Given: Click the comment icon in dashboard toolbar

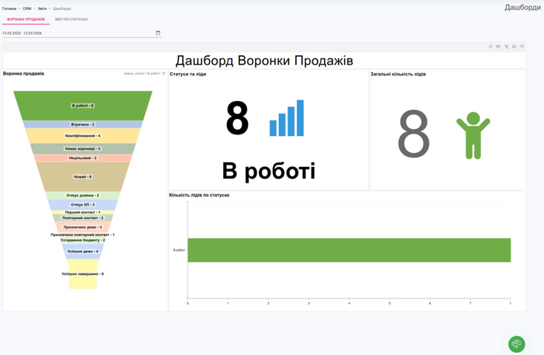Looking at the screenshot, I should (x=522, y=47).
